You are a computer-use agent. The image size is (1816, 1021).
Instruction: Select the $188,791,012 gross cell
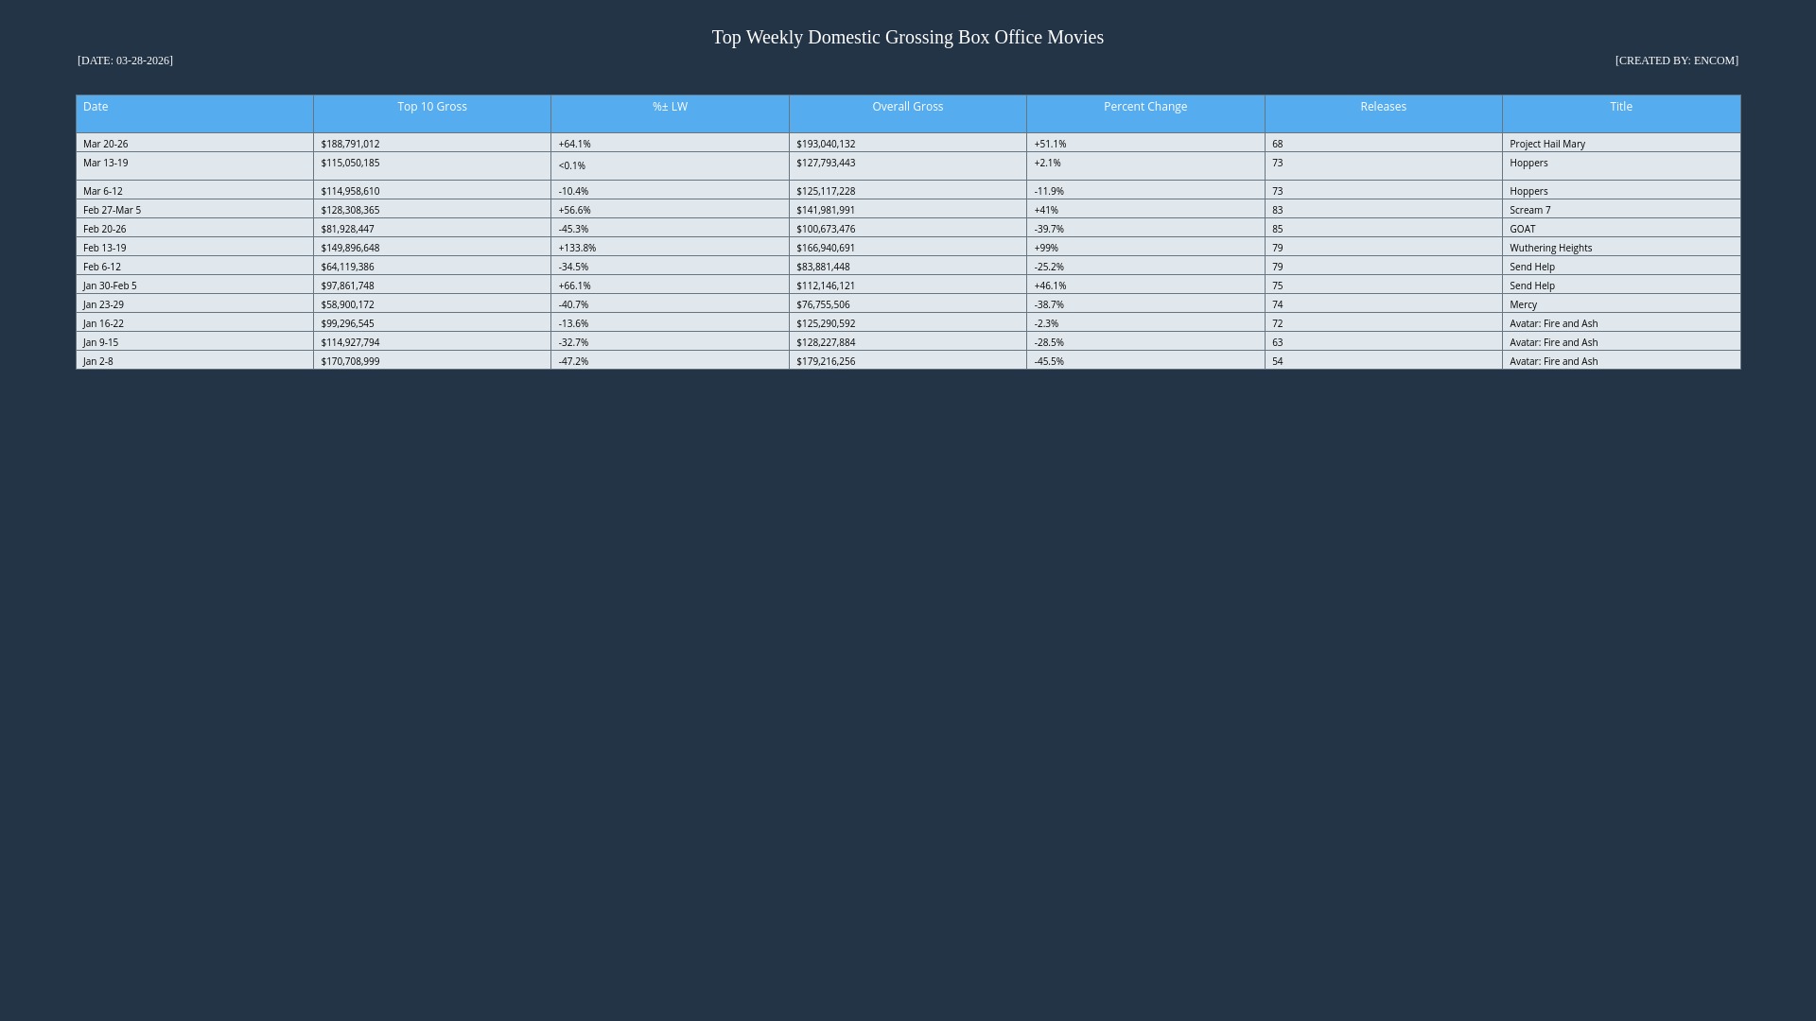(350, 144)
